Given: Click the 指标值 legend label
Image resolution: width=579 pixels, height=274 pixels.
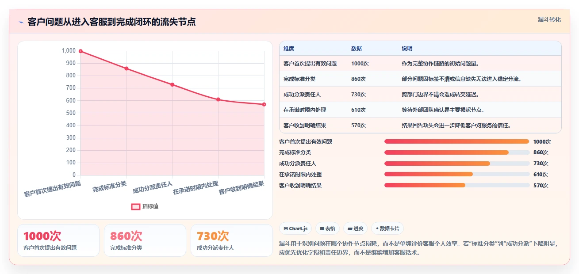Looking at the screenshot, I should (x=150, y=206).
